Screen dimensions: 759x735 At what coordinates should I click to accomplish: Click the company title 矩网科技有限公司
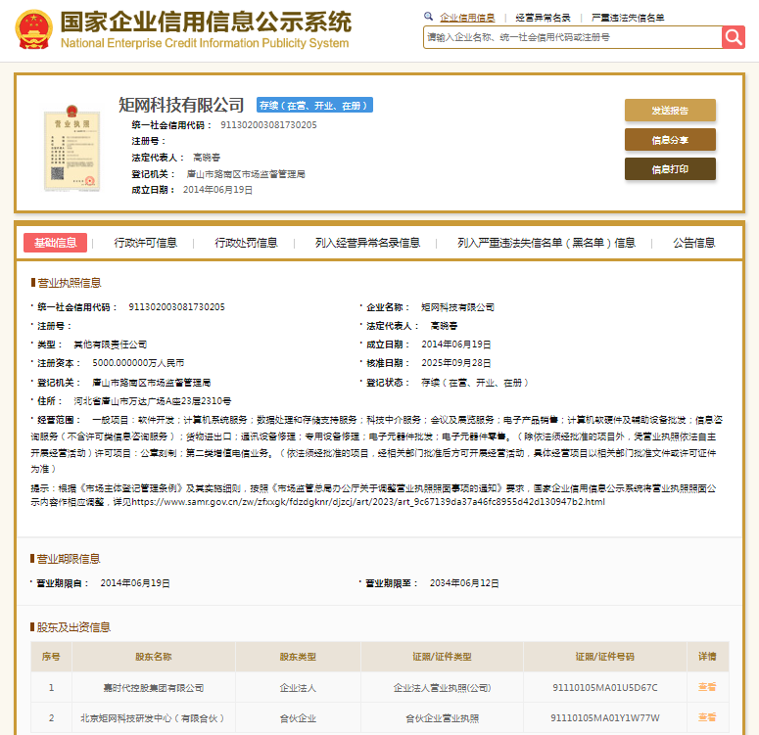tap(181, 105)
